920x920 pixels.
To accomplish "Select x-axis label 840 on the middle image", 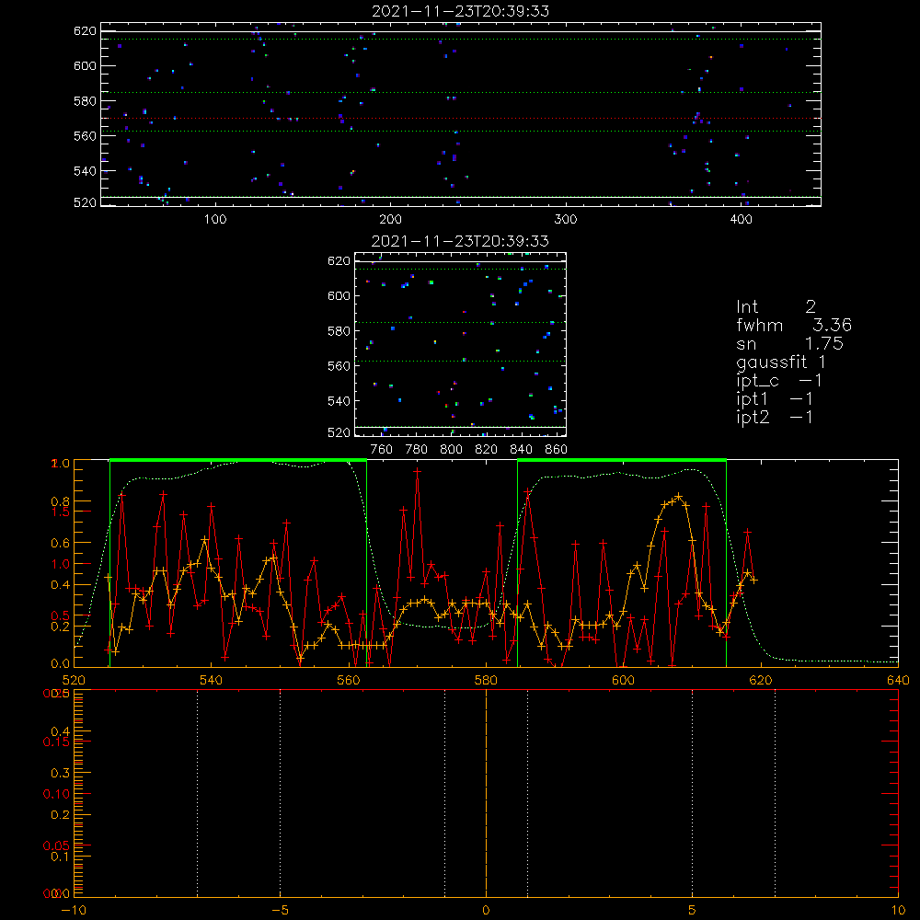I will tap(521, 450).
